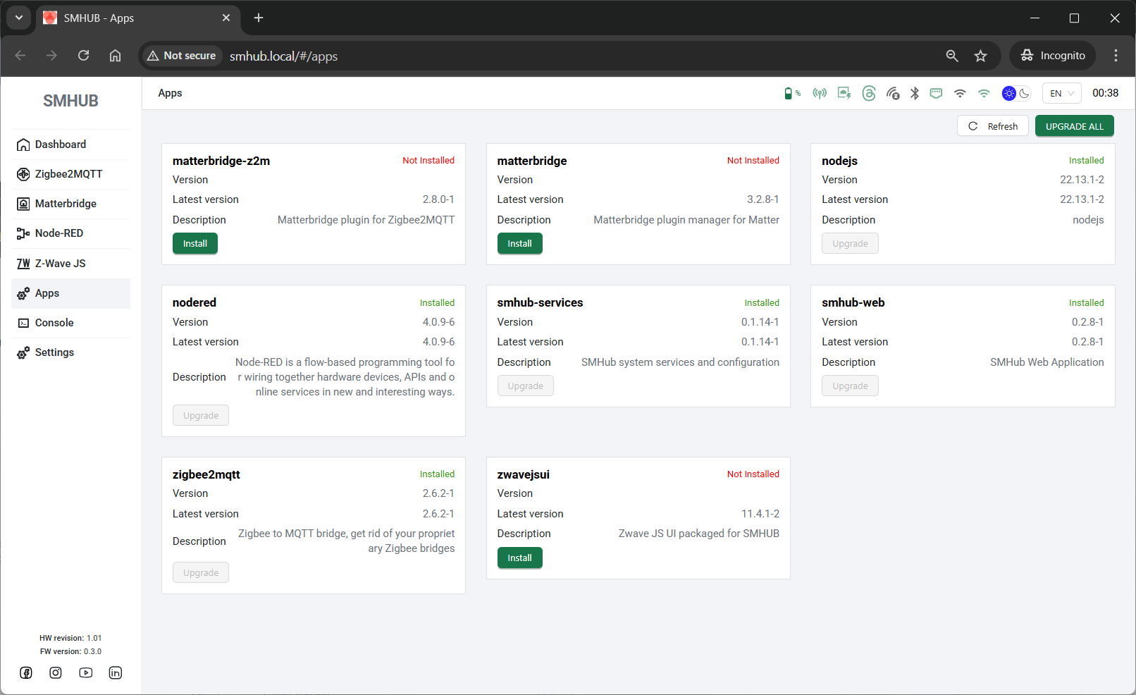Open the Chrome three-dot menu
This screenshot has height=695, width=1136.
1116,56
